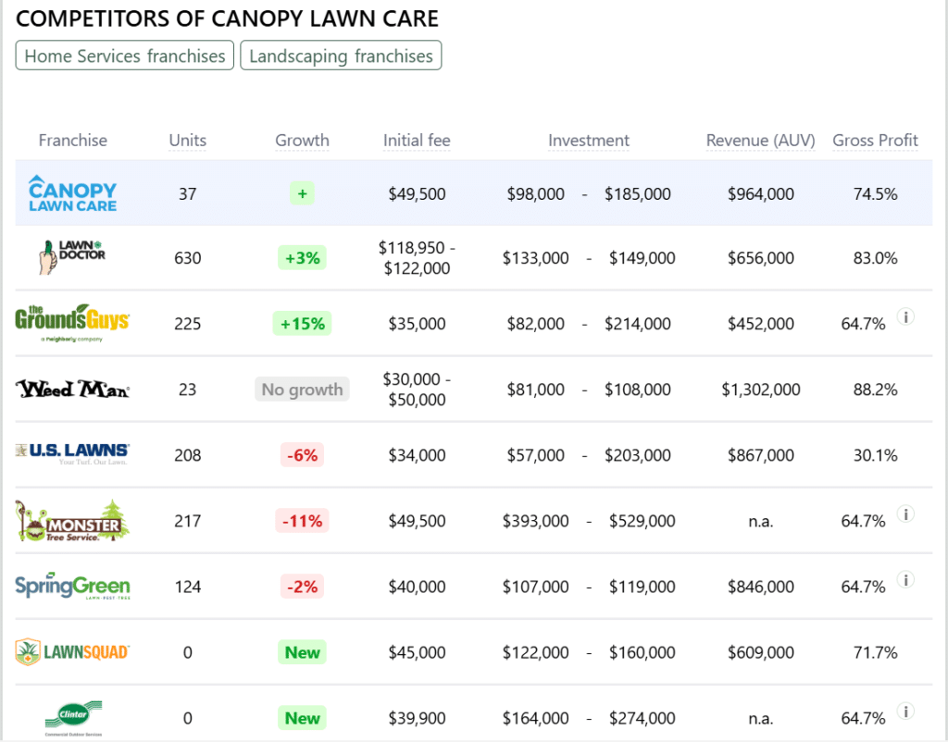Screen dimensions: 948x742
Task: Open the Canopy Lawn Care logo
Action: tap(72, 193)
